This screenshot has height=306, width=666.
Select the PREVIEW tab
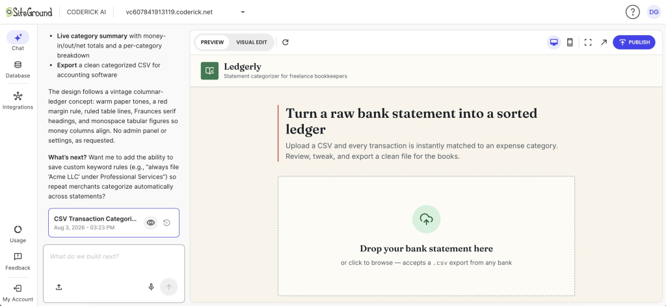[x=212, y=42]
